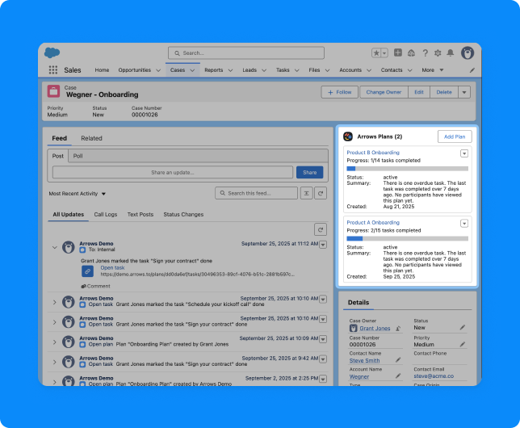This screenshot has width=520, height=428.
Task: Click the Delete button
Action: click(x=444, y=92)
